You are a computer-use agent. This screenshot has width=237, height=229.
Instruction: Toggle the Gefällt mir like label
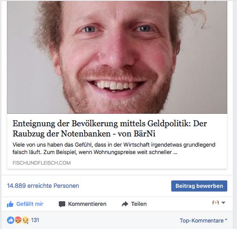coord(30,204)
